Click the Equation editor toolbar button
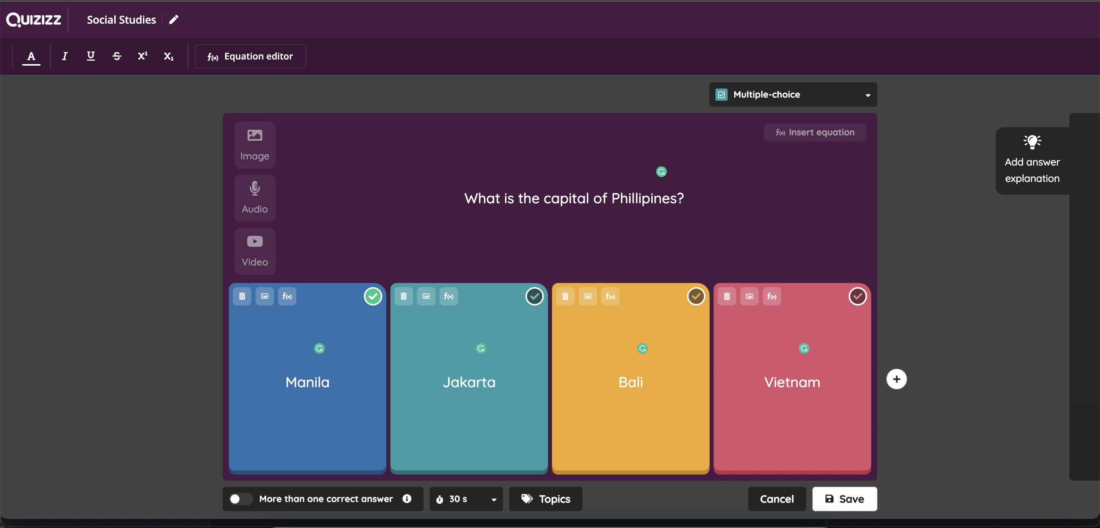This screenshot has height=528, width=1100. [x=251, y=56]
